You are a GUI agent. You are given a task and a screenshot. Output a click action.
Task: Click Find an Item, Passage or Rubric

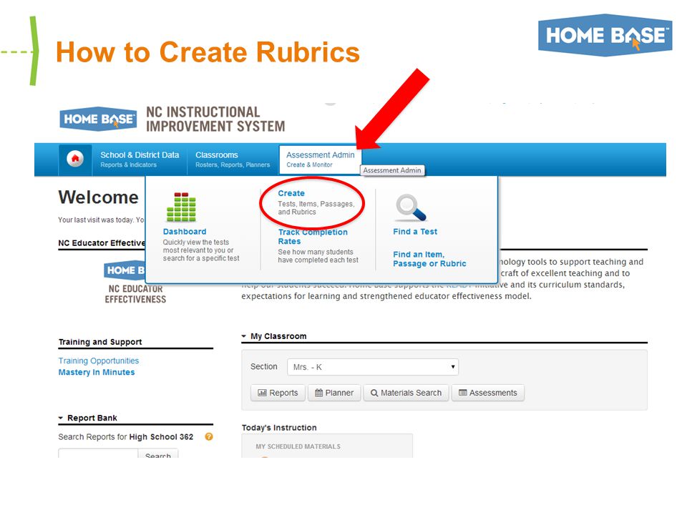(x=429, y=259)
